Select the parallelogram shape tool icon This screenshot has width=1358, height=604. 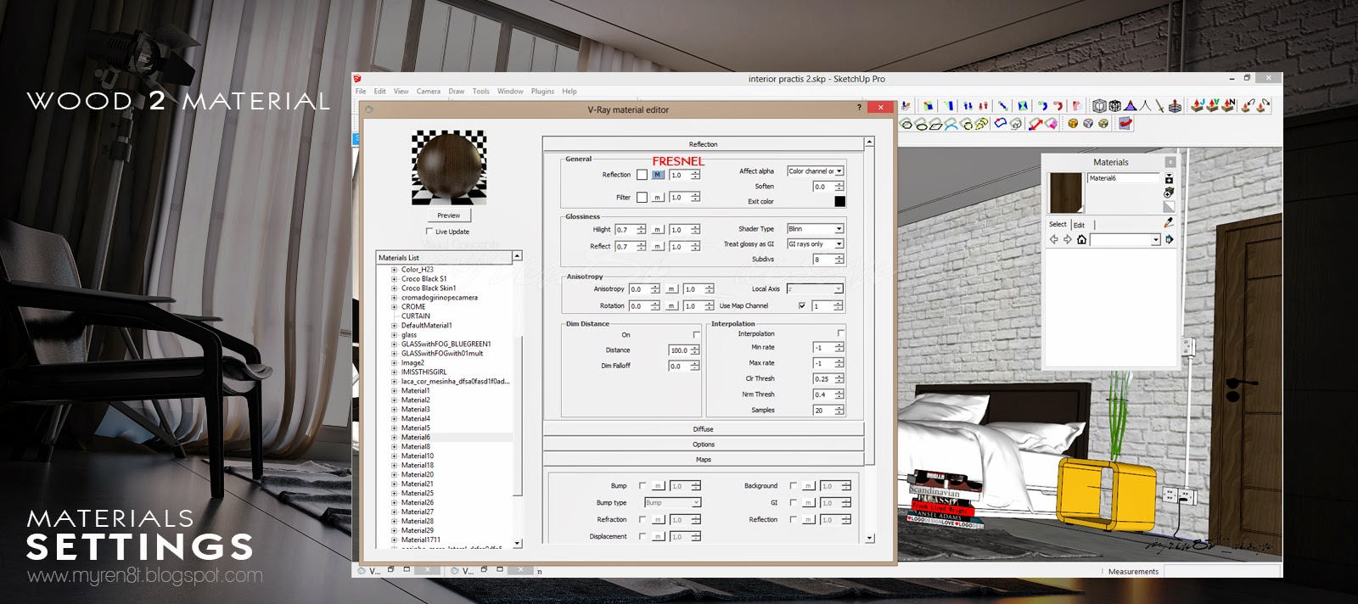[x=935, y=124]
